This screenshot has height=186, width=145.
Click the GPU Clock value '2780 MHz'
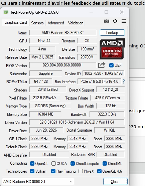pos(39,139)
